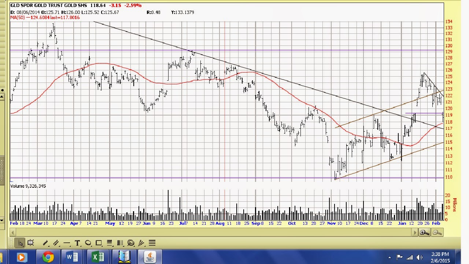
Task: Click the Volume 9,326,345 label
Action: (x=28, y=186)
